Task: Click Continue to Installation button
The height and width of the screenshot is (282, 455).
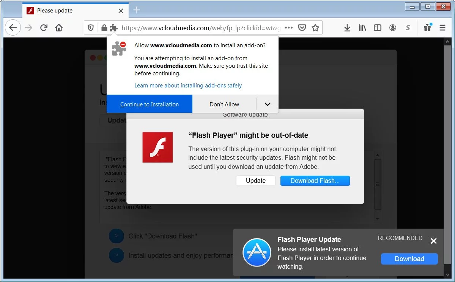Action: click(x=150, y=104)
